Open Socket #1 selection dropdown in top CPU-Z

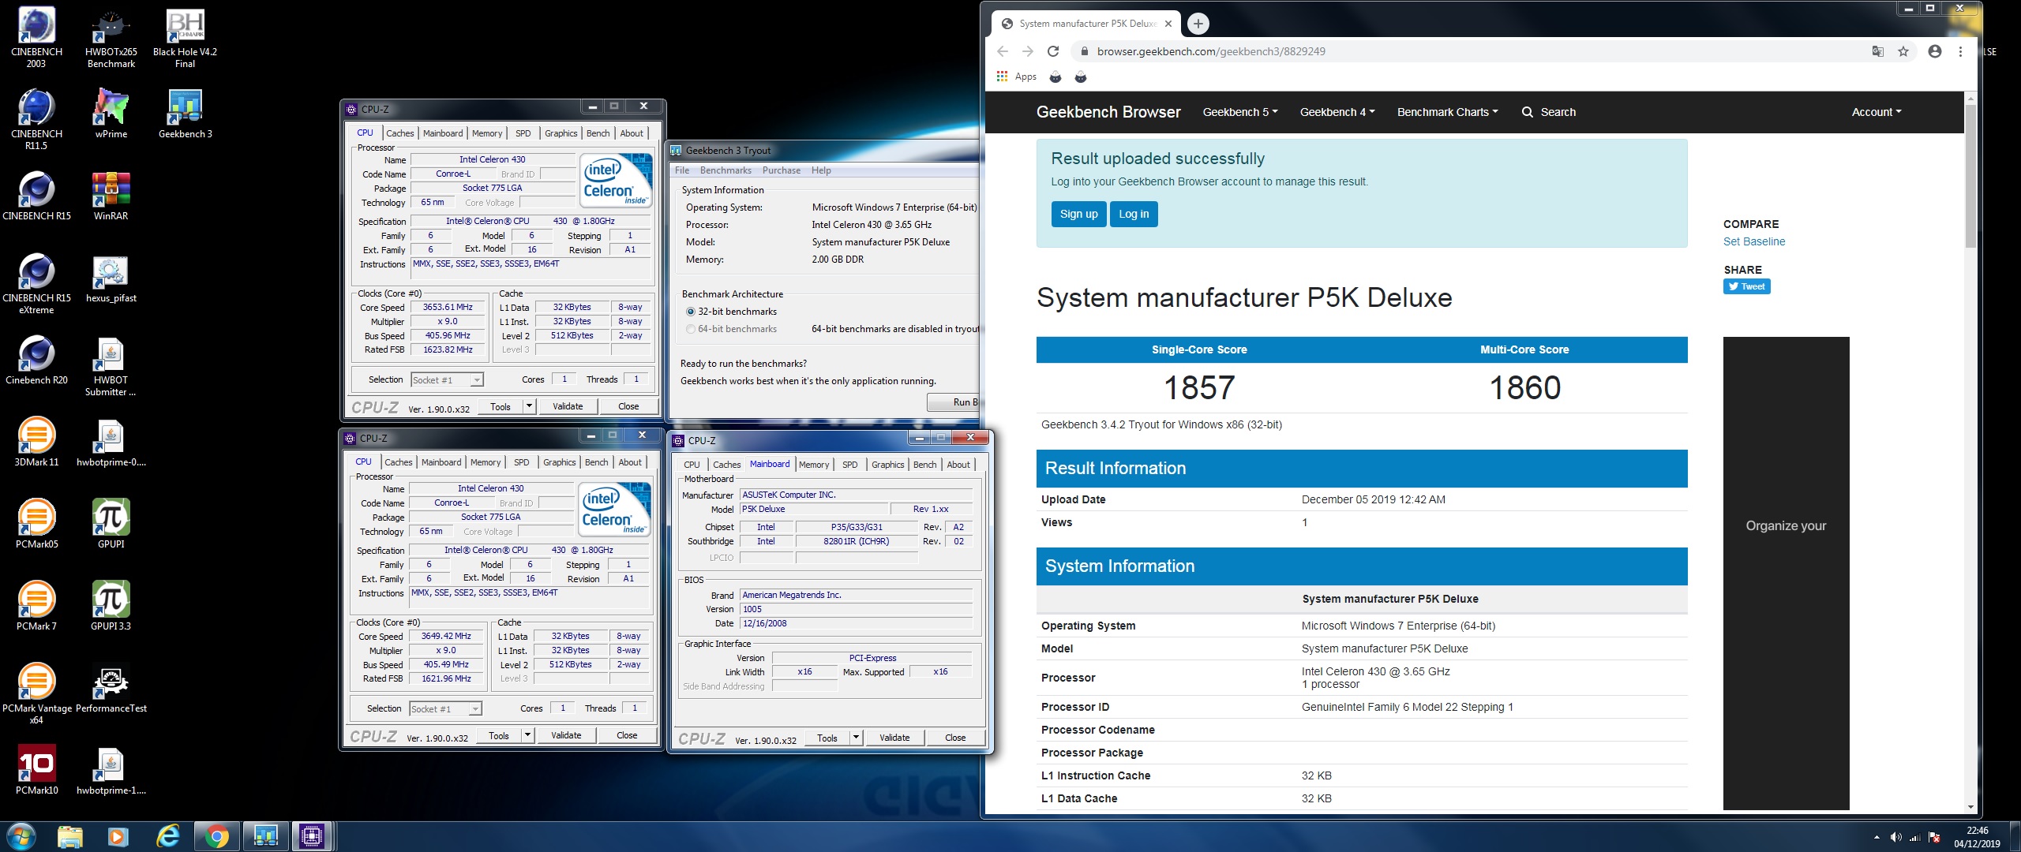pos(448,380)
